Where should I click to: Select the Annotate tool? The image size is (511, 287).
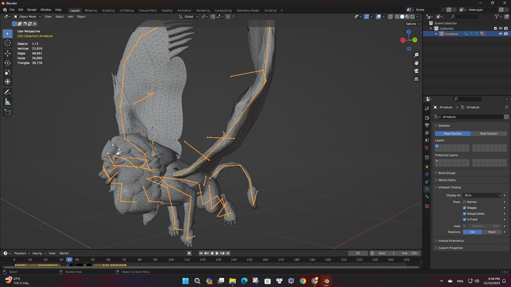[x=7, y=92]
